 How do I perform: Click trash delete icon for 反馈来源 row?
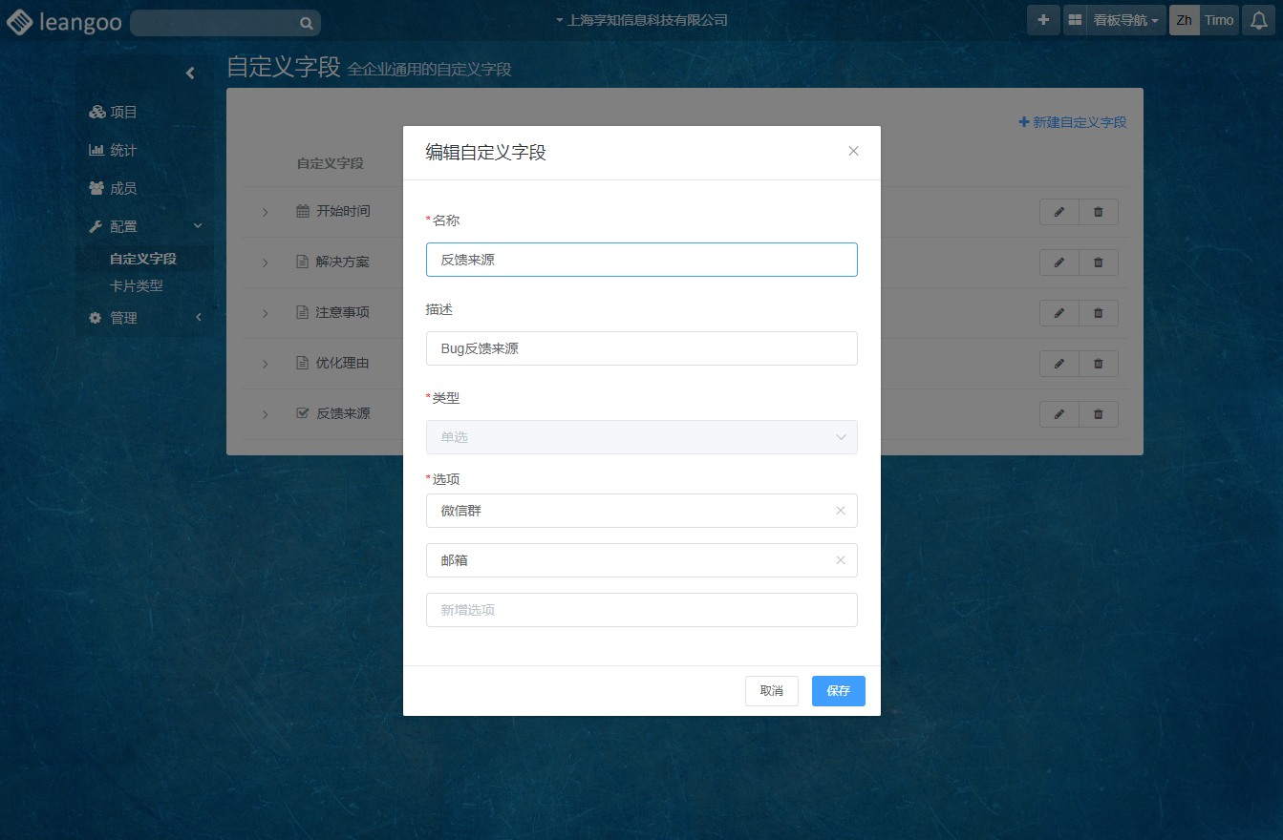coord(1098,414)
